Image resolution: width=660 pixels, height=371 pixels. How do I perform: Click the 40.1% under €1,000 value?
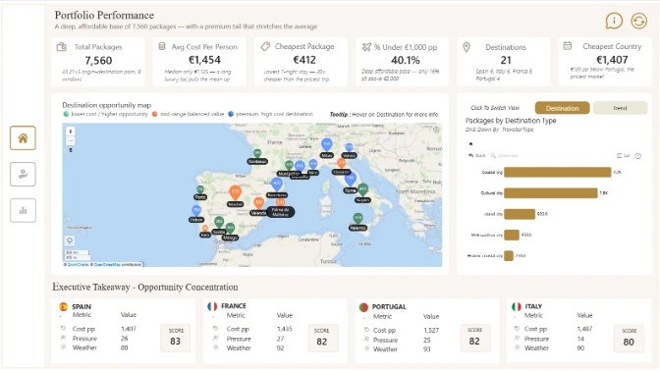click(406, 60)
